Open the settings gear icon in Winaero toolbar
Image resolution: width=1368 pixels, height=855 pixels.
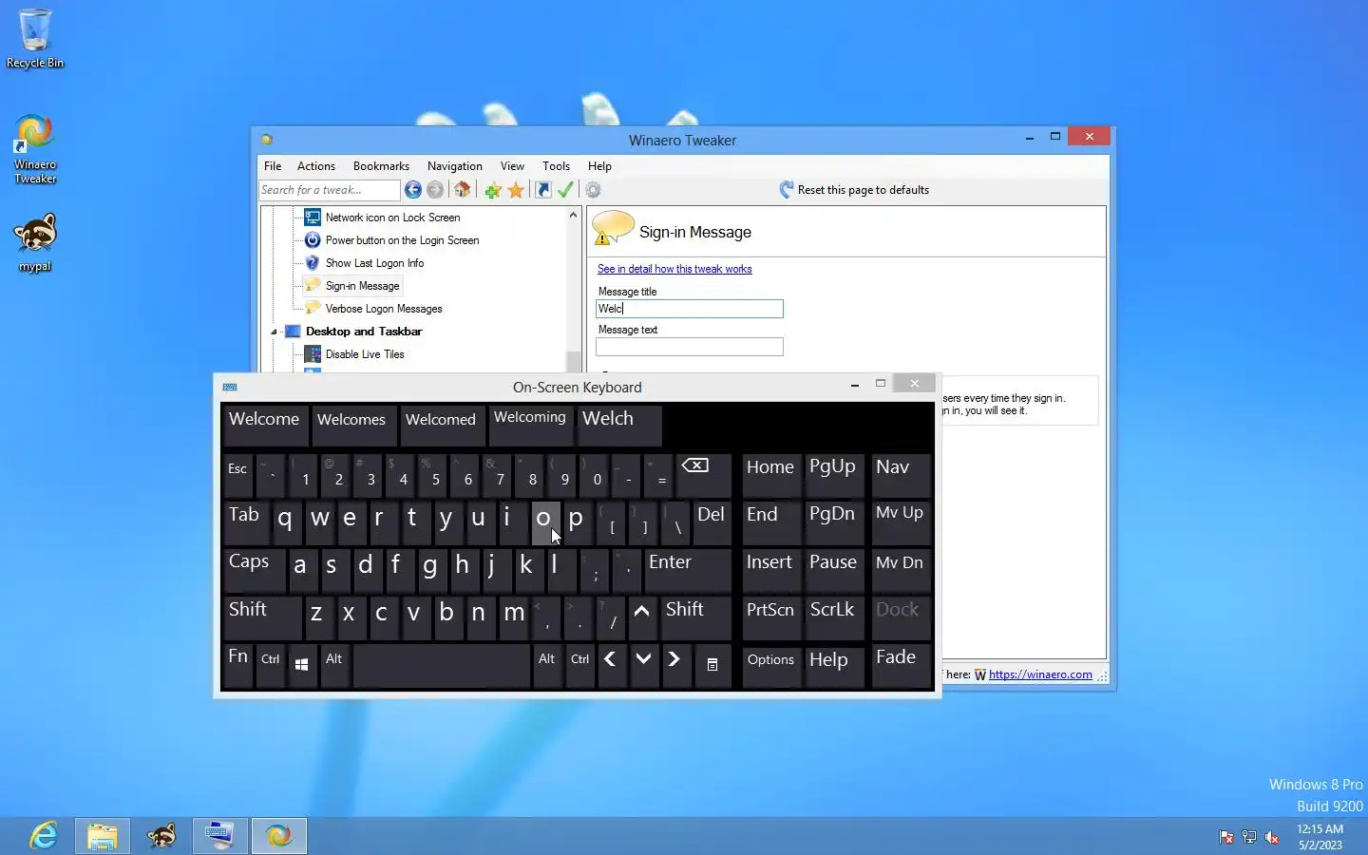click(593, 190)
